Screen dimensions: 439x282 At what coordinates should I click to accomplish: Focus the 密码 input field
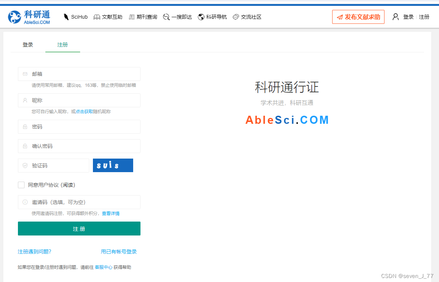pyautogui.click(x=79, y=127)
